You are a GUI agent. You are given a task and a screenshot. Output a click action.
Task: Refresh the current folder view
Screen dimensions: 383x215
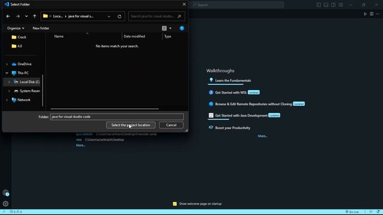pyautogui.click(x=119, y=16)
